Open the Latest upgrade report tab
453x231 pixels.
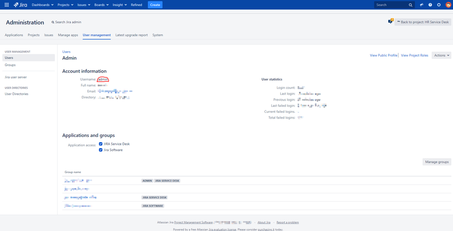132,35
